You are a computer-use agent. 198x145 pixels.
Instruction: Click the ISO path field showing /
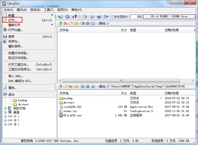coord(151,23)
